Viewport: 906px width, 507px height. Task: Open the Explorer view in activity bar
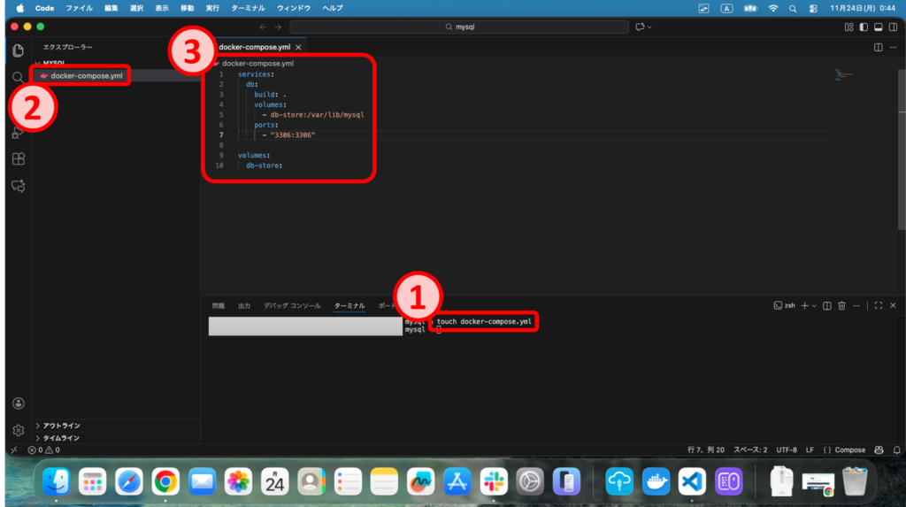point(18,50)
